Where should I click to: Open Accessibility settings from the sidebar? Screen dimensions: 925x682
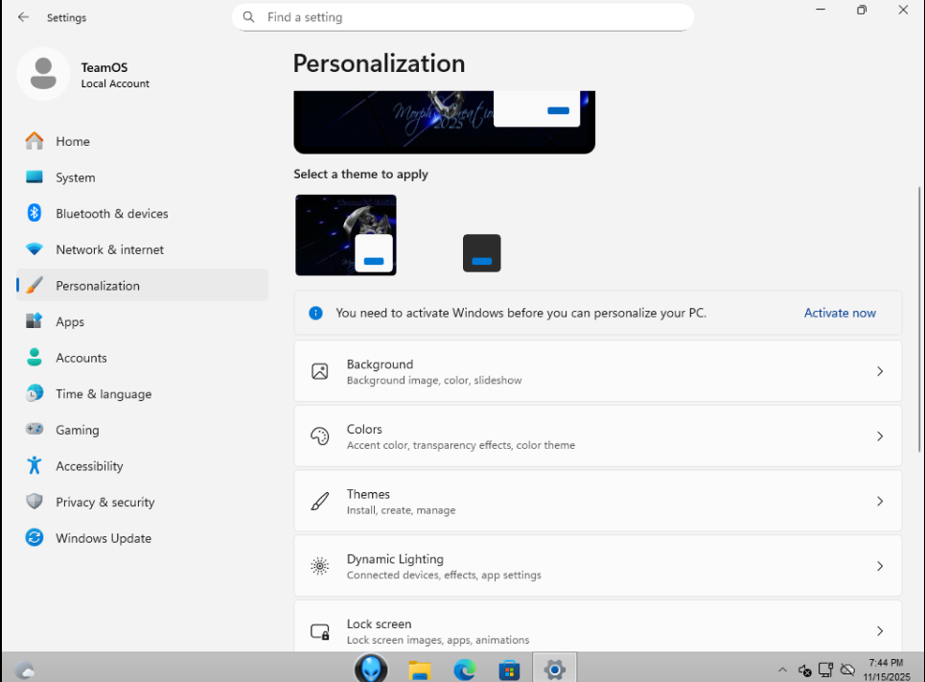tap(89, 466)
